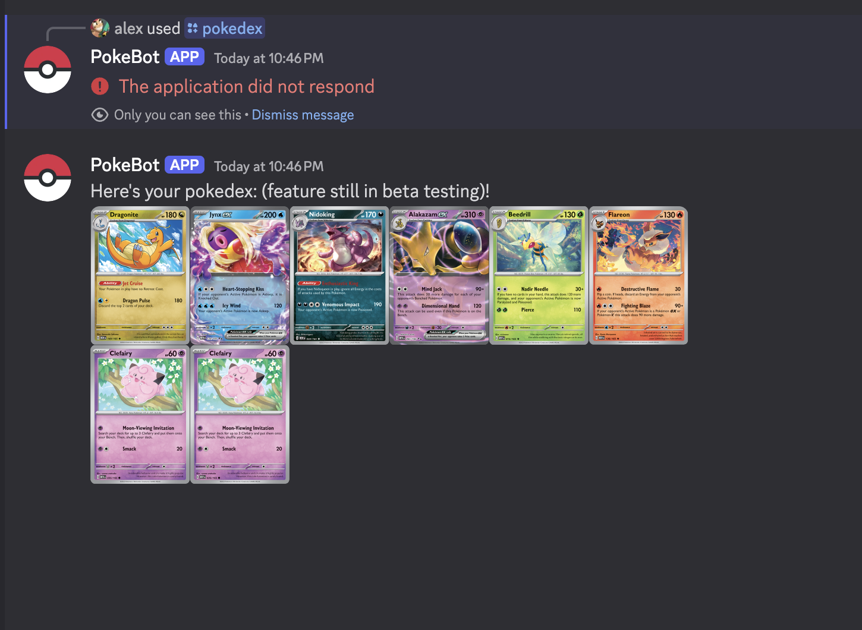The image size is (862, 630).
Task: Click the red error exclamation icon
Action: coord(100,87)
